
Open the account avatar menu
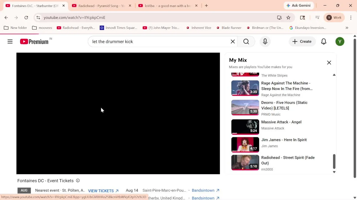pyautogui.click(x=340, y=42)
